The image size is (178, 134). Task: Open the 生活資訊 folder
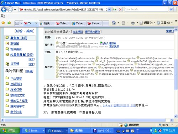click(x=16, y=84)
